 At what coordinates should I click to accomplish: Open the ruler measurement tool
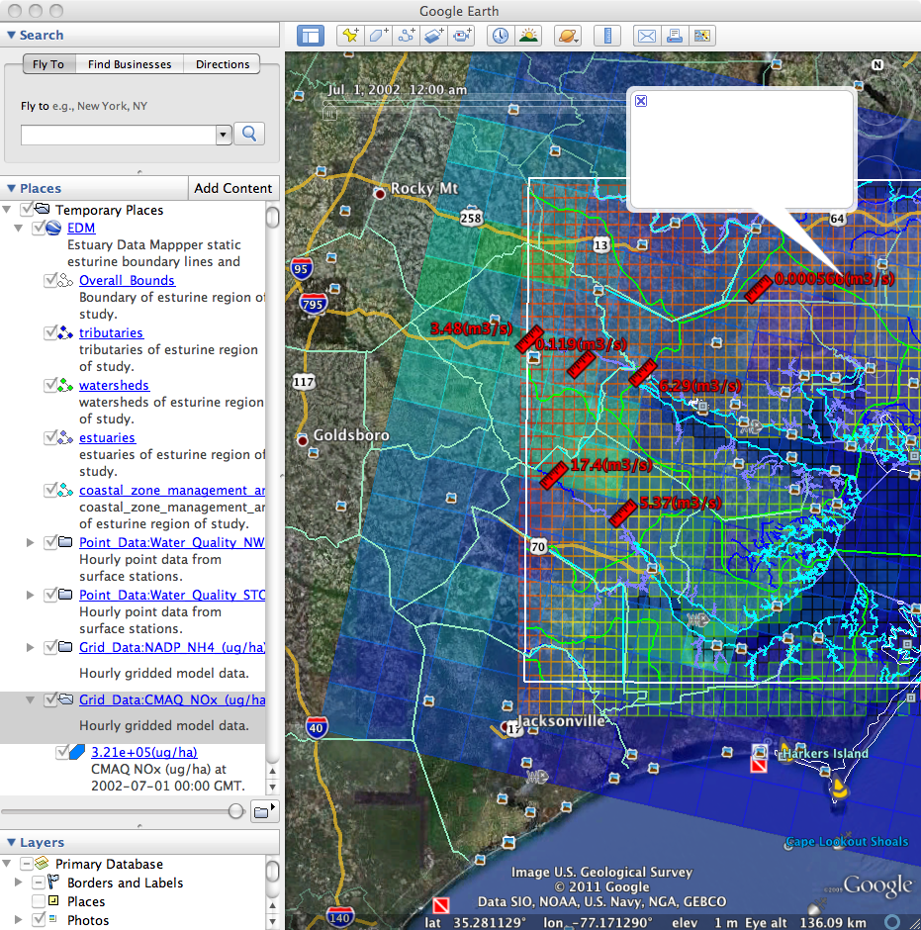(607, 36)
